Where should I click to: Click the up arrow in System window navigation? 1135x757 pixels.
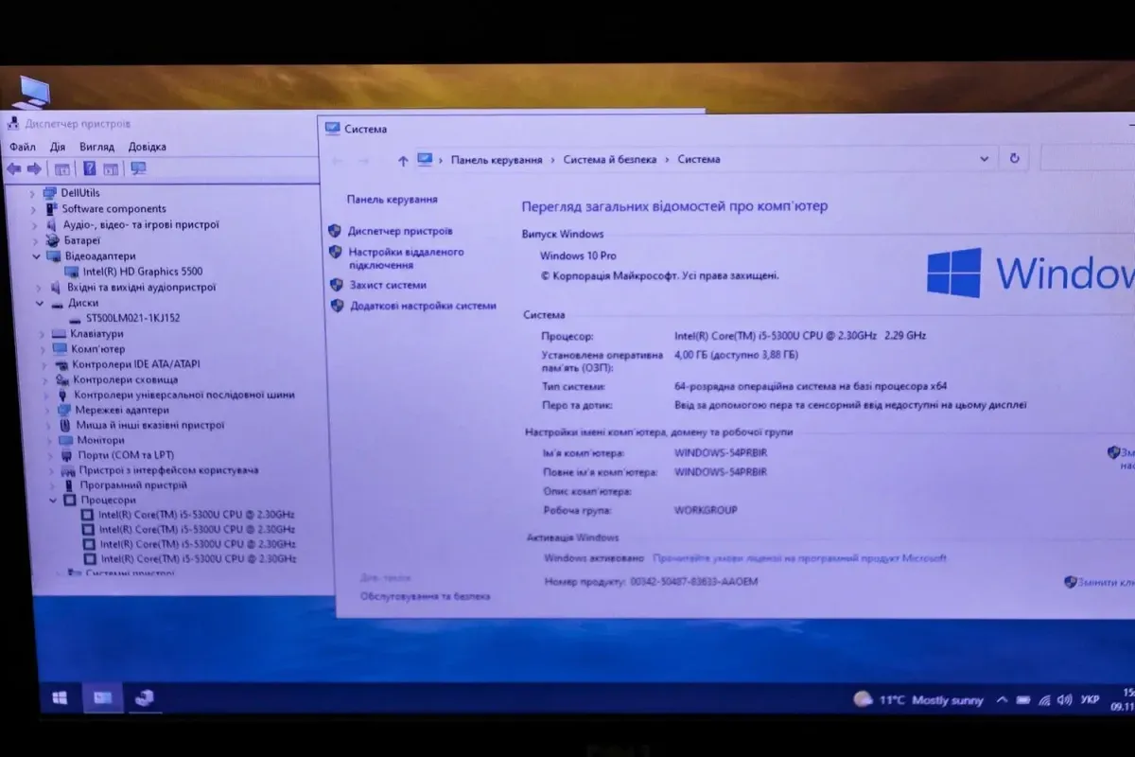[403, 161]
